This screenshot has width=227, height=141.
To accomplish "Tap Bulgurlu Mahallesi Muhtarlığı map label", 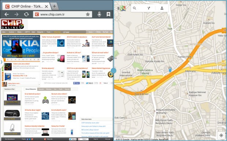I will (x=165, y=111).
